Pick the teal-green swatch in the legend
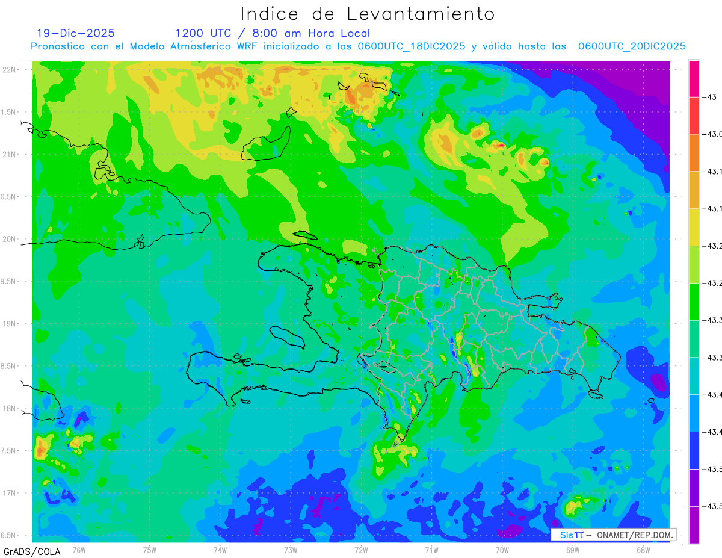The width and height of the screenshot is (722, 558). coord(694,339)
